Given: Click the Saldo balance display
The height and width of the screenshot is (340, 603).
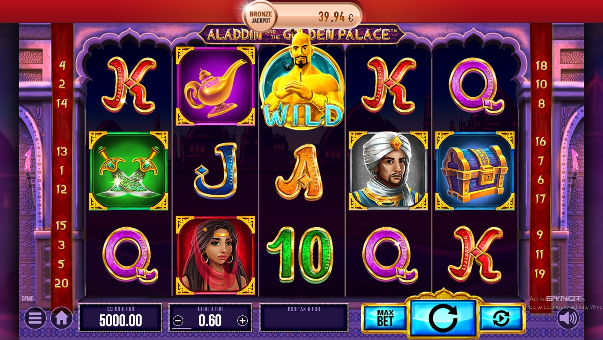Looking at the screenshot, I should pyautogui.click(x=120, y=318).
